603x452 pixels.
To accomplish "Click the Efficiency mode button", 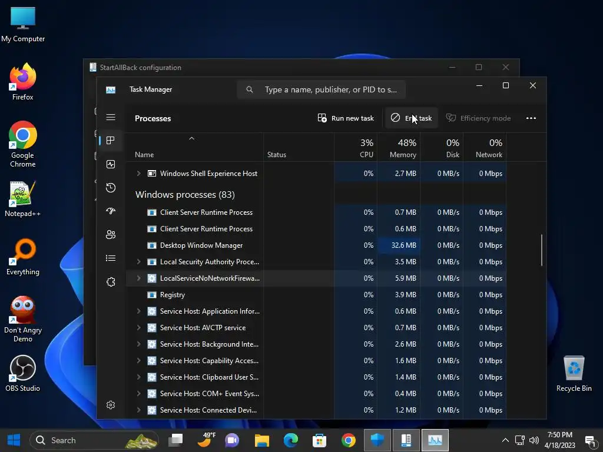I will 478,118.
